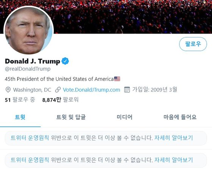
Task: Switch to 마음에 들어요 tab
Action: click(x=180, y=117)
